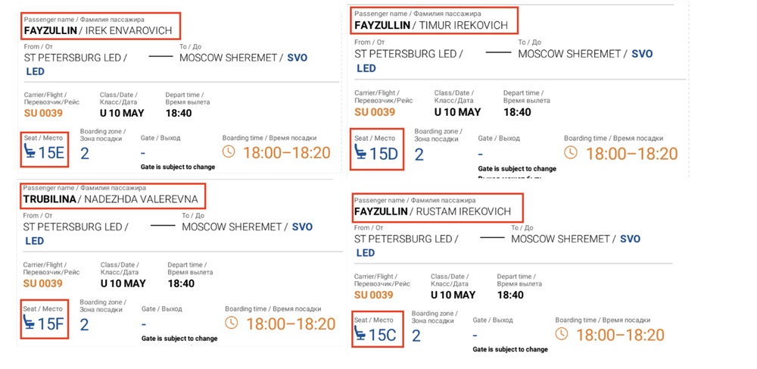Select passenger name FAYZULLIN / TIMUR IREKOVICH
The height and width of the screenshot is (369, 757).
(x=431, y=25)
